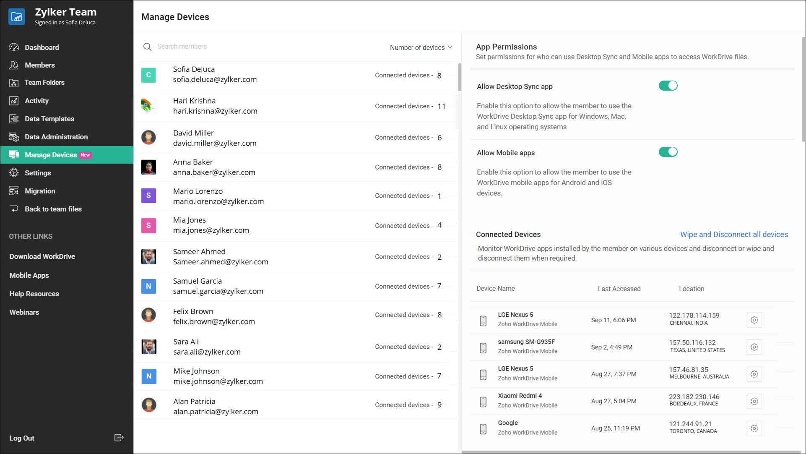This screenshot has width=806, height=454.
Task: Click the Team Folders sidebar icon
Action: coord(14,83)
